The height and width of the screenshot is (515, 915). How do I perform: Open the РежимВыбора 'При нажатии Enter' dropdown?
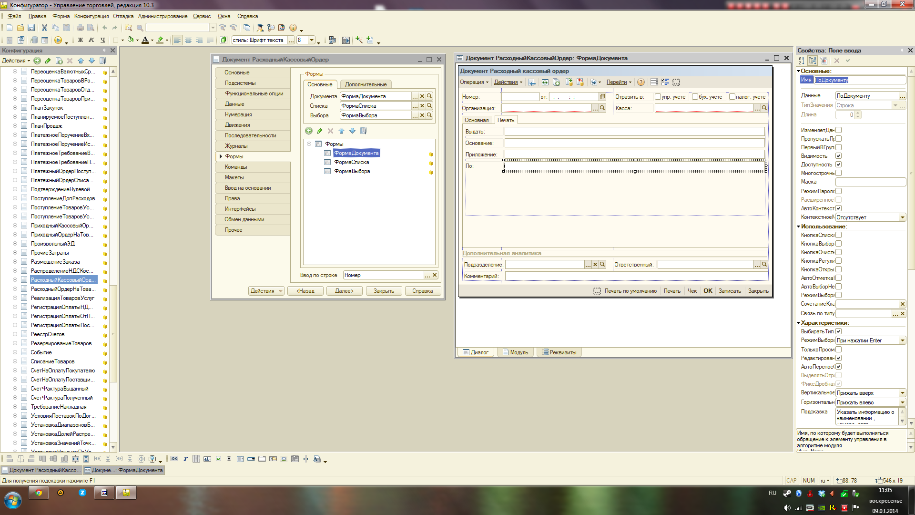[902, 340]
